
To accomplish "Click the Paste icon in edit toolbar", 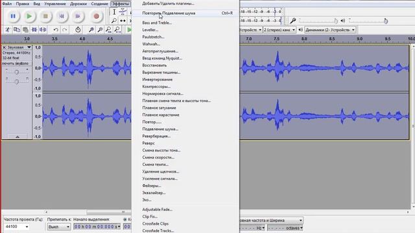I will click(25, 30).
